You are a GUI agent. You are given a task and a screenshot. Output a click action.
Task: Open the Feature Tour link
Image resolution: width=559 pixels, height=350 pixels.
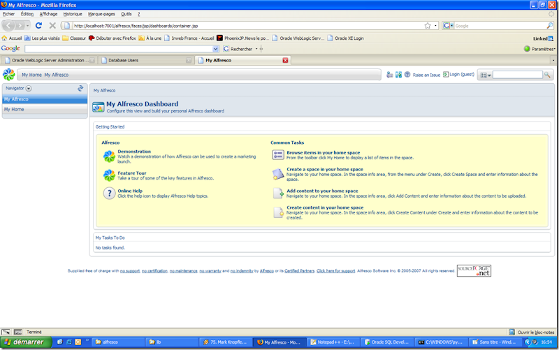132,173
